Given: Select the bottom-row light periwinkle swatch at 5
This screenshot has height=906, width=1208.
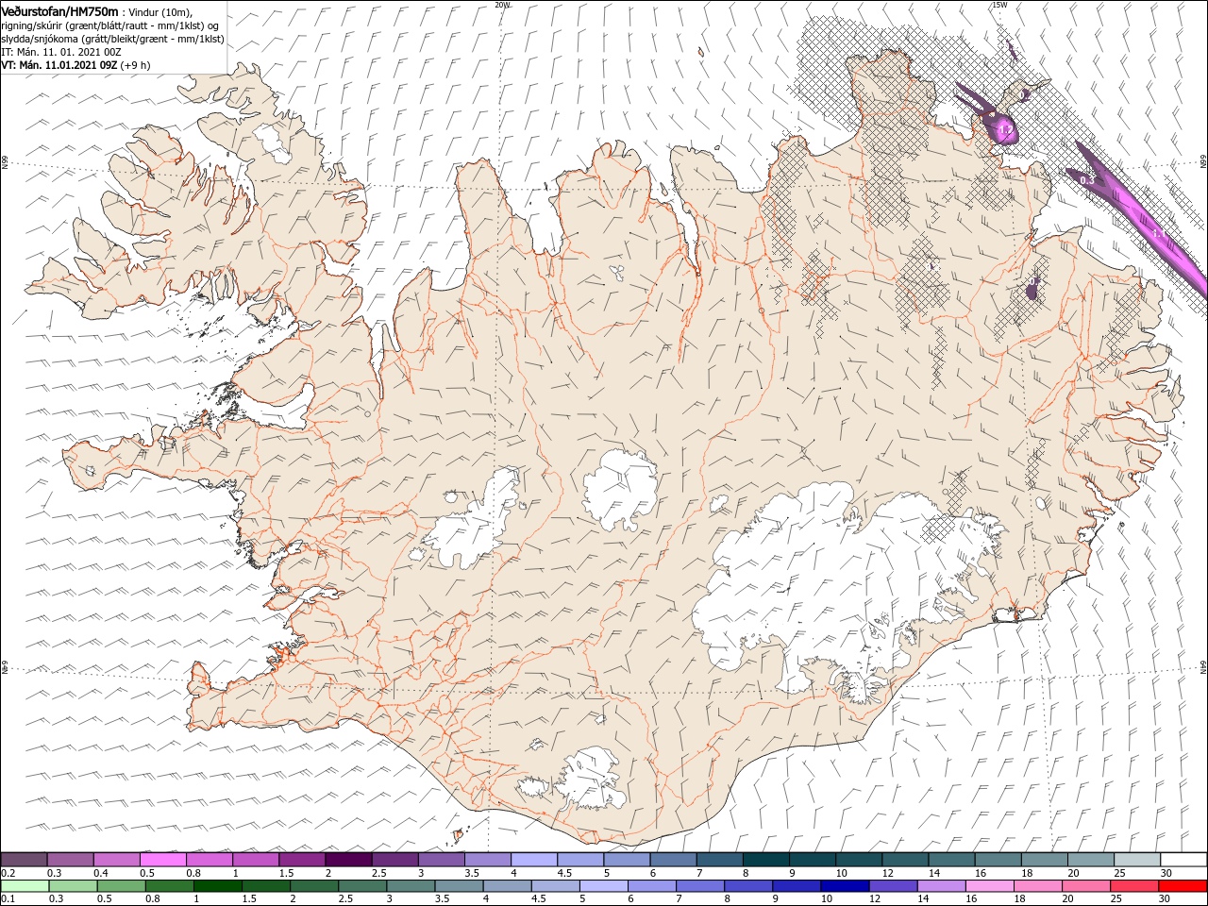Looking at the screenshot, I should point(604,885).
